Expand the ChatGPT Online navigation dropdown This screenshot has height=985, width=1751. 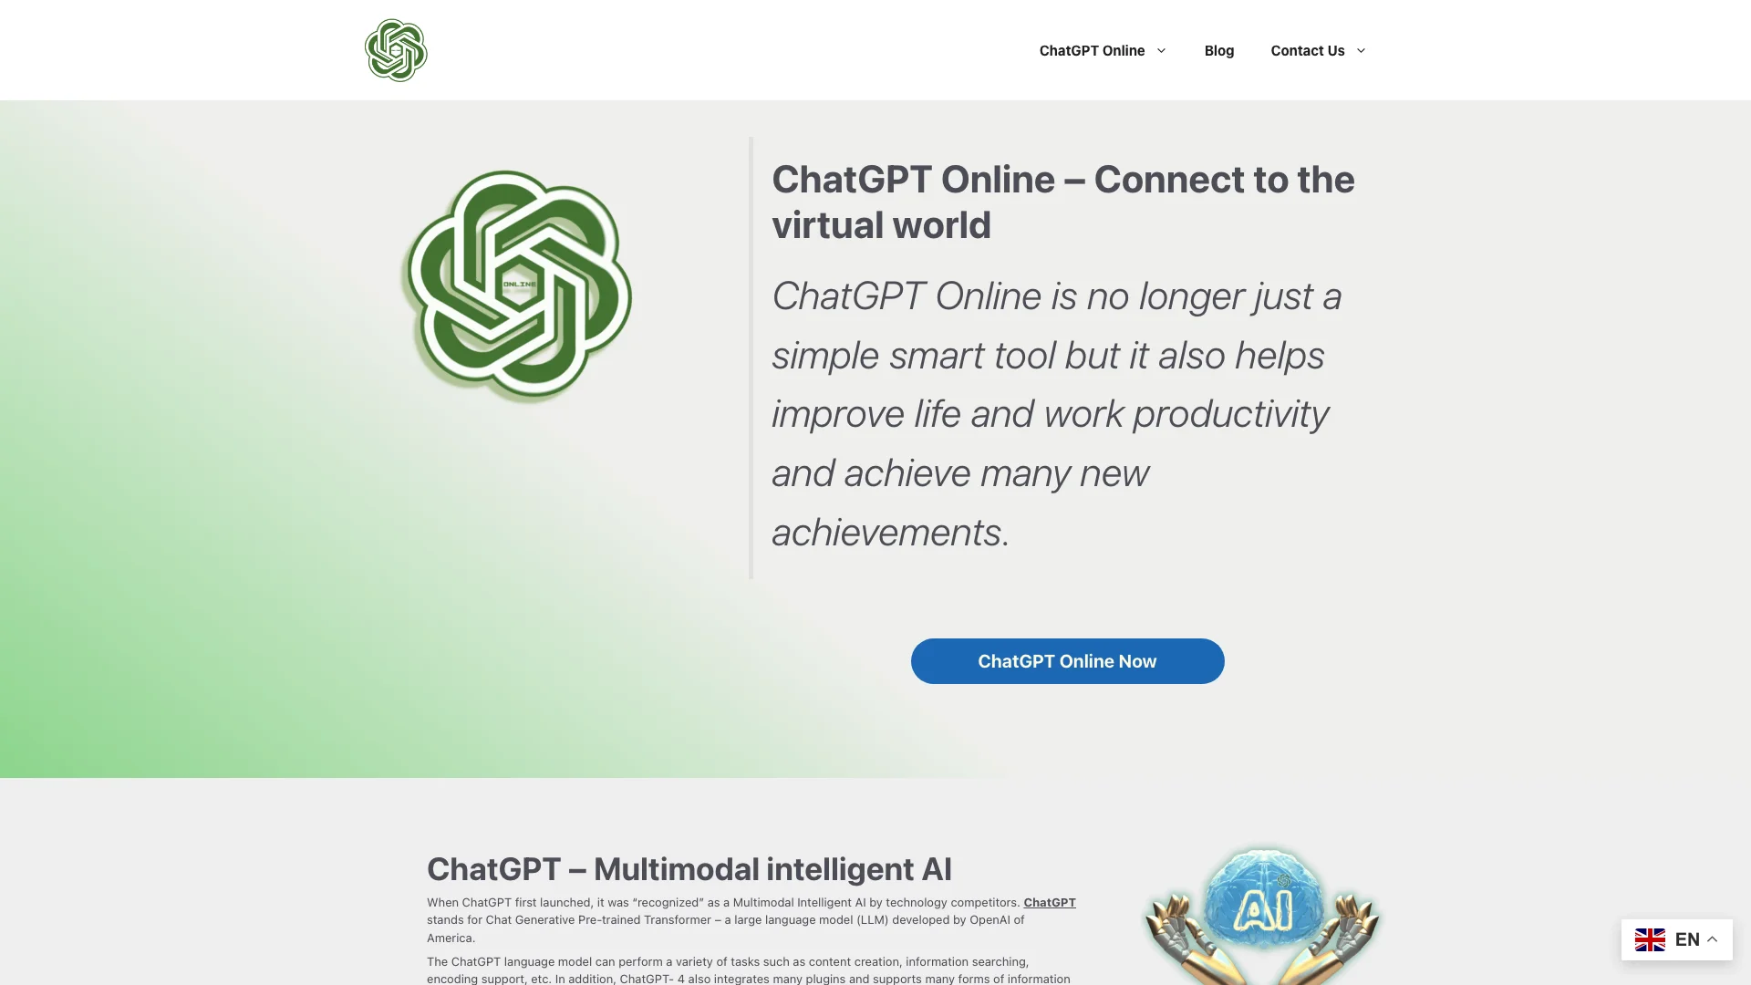pos(1161,49)
